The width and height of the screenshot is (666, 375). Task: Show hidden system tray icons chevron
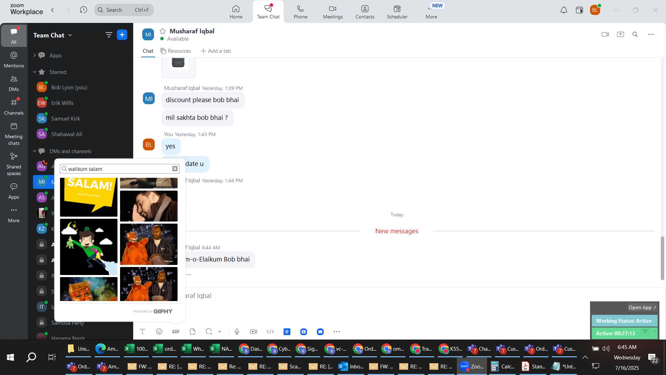click(x=585, y=357)
